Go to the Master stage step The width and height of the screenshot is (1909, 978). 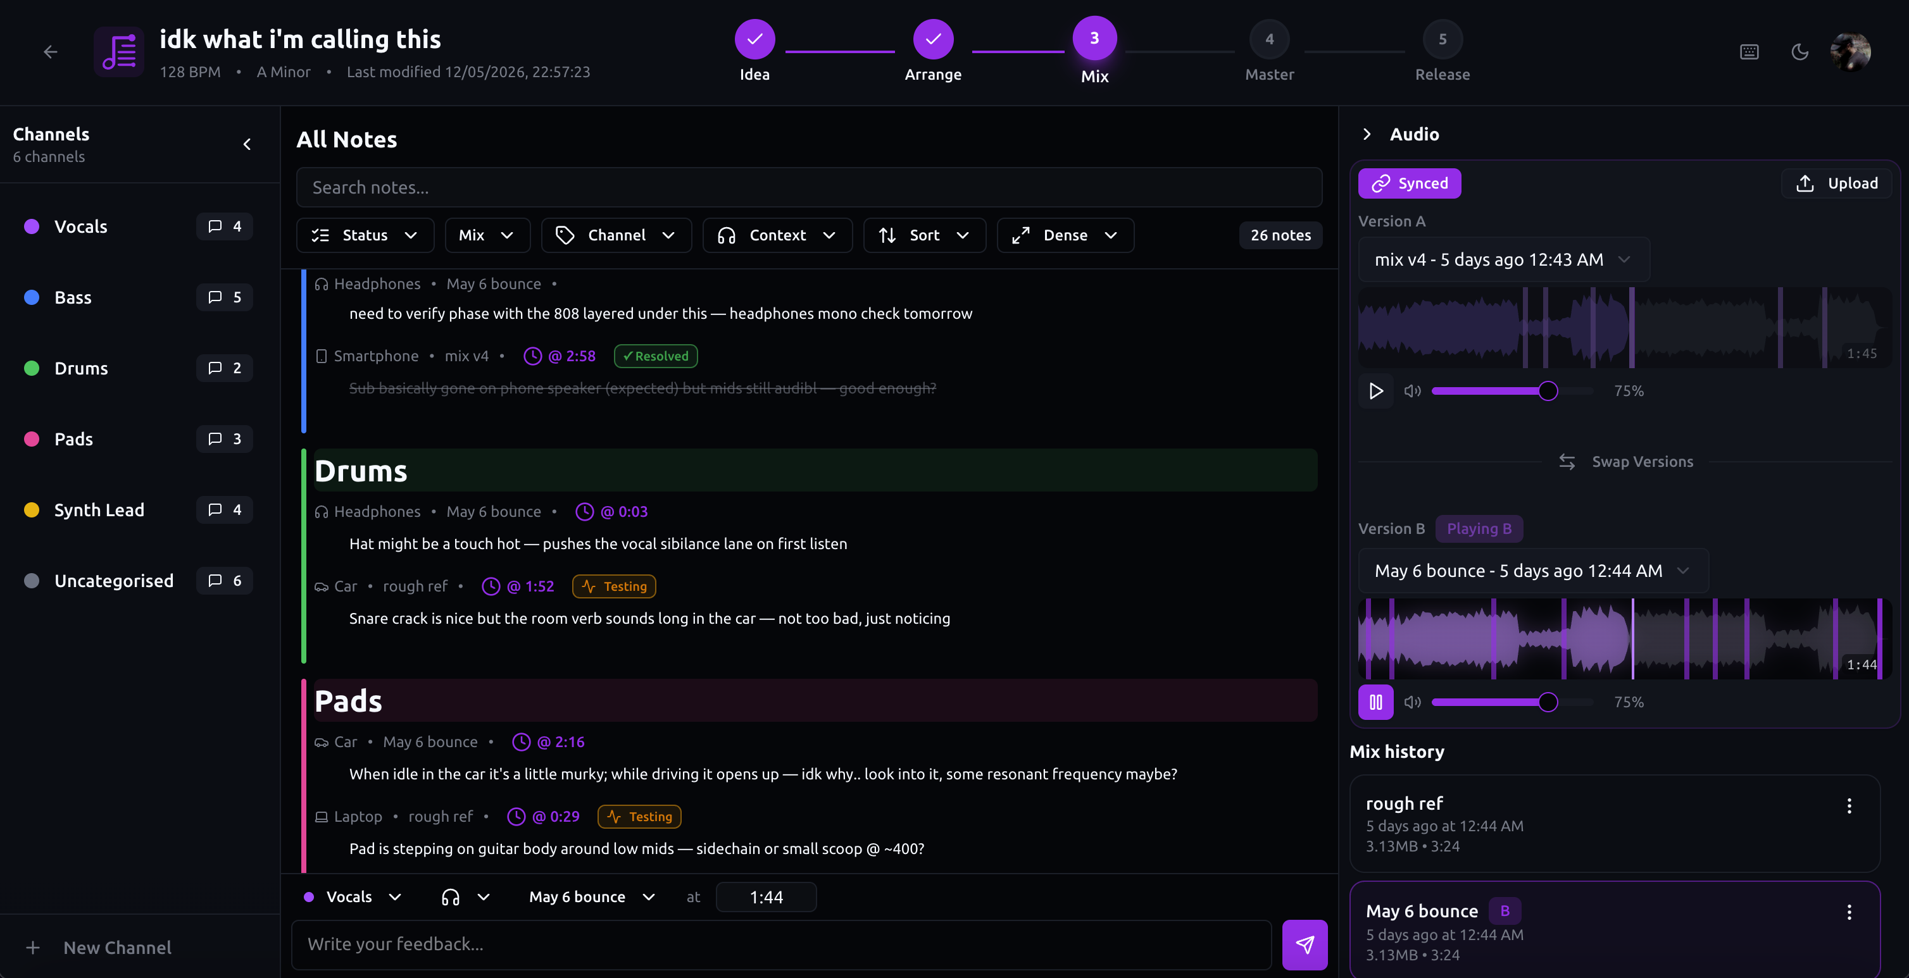pos(1270,51)
